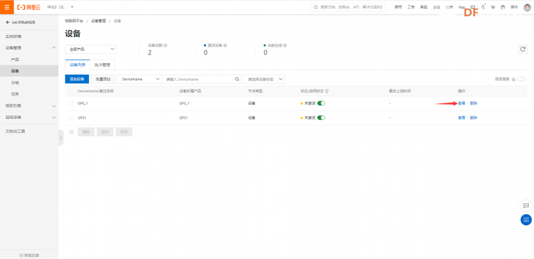Viewport: 534px width, 259px height.
Task: Click 查看 for the GPS_1 row
Action: pos(461,103)
